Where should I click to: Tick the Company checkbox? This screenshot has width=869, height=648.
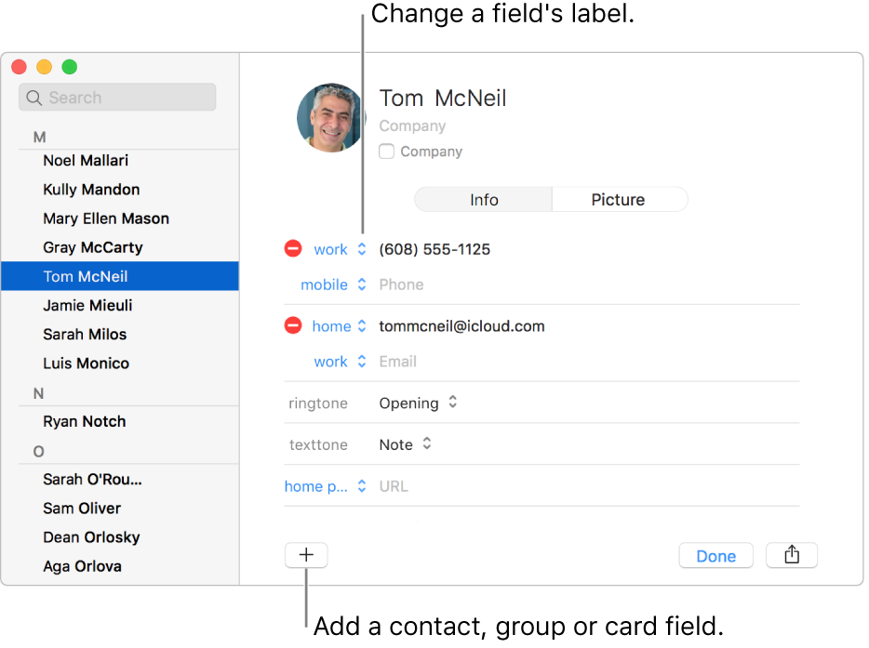point(386,152)
